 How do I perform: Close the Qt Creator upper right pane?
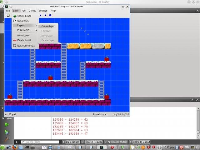point(197,11)
